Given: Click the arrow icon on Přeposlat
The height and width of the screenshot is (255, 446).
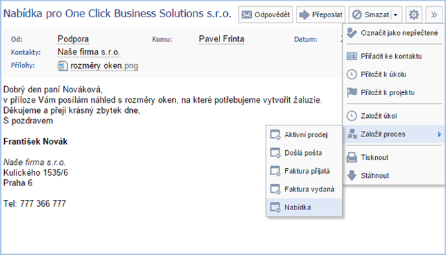Looking at the screenshot, I should 304,14.
